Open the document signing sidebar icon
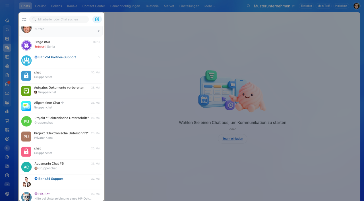This screenshot has height=201, width=364. pyautogui.click(x=7, y=157)
